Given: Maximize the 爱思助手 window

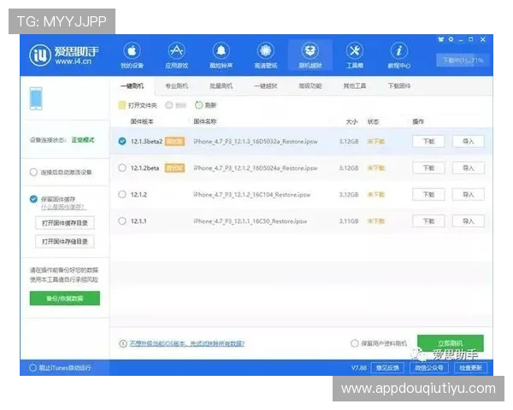Looking at the screenshot, I should click(x=471, y=39).
